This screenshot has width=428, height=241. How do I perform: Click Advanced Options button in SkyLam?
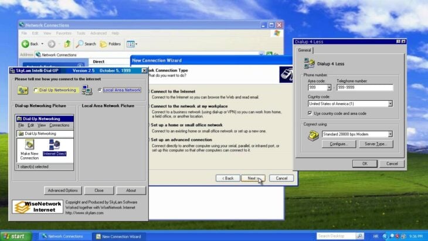63,191
